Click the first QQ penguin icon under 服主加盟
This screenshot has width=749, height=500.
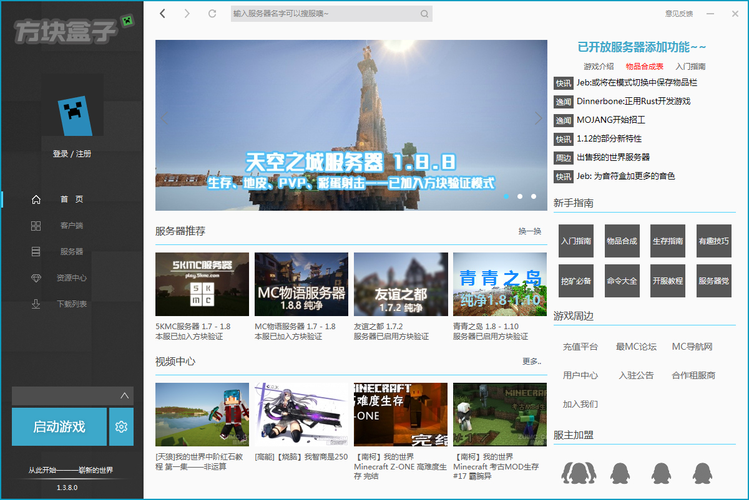click(579, 473)
